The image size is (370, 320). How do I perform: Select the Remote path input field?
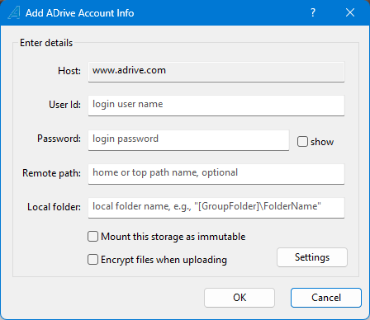coord(216,174)
